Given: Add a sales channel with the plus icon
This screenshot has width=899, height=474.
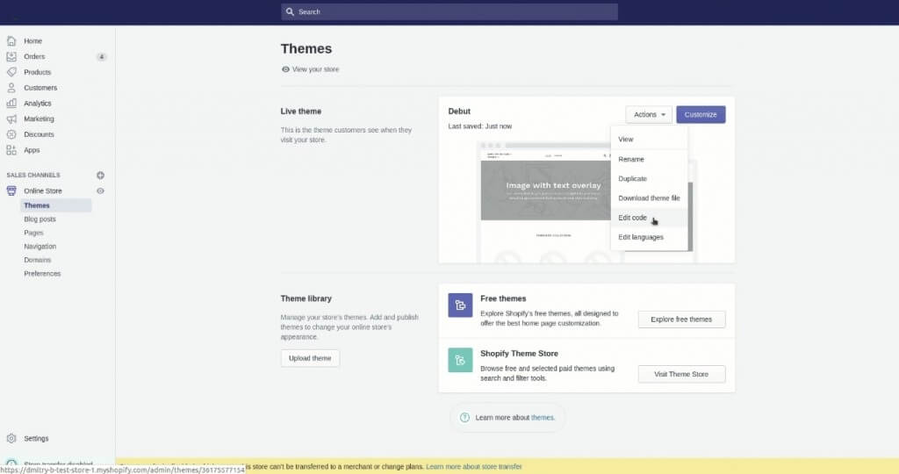Looking at the screenshot, I should tap(100, 175).
